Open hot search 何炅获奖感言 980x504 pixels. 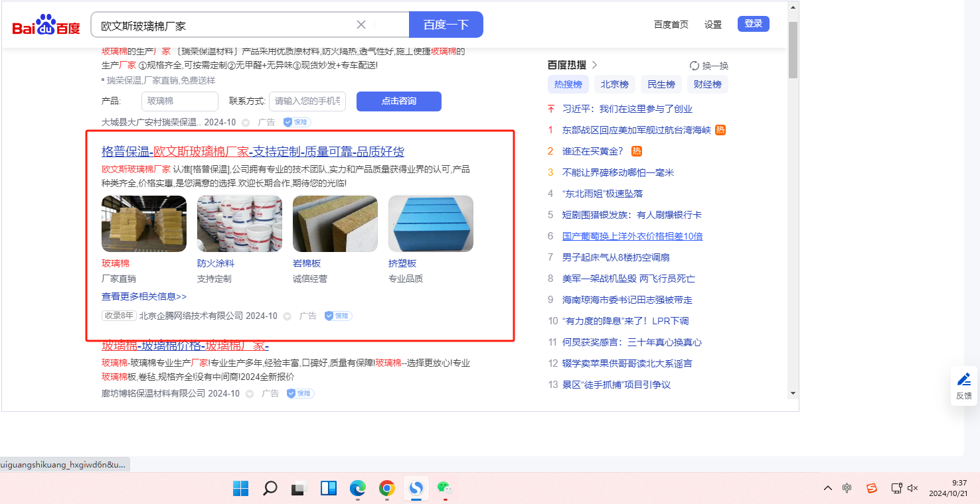(632, 342)
